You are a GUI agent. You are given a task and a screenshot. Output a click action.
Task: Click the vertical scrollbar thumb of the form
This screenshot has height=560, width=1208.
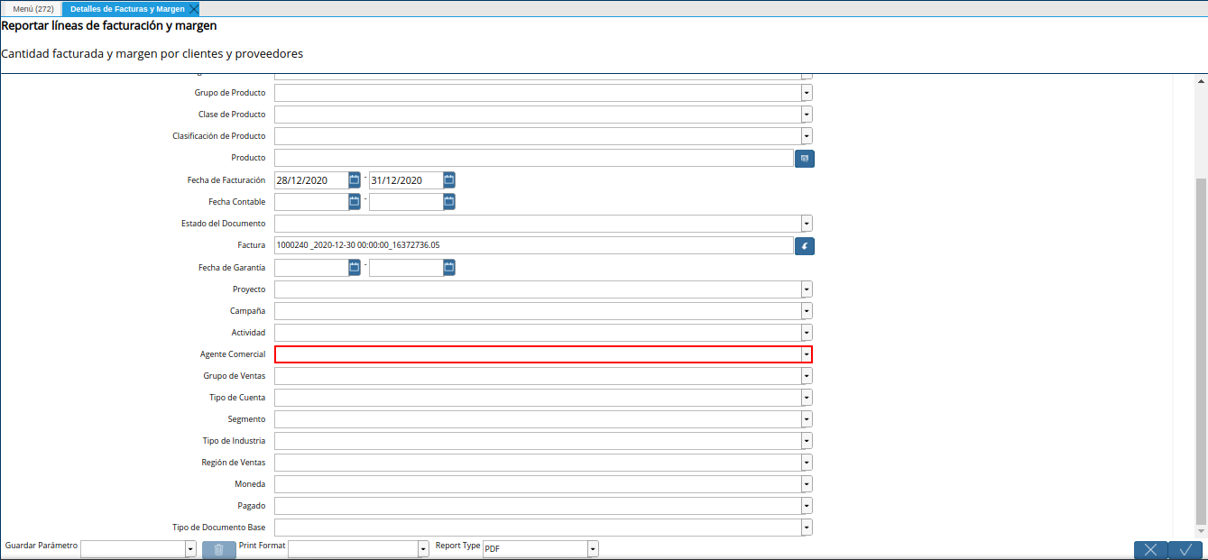(1201, 352)
